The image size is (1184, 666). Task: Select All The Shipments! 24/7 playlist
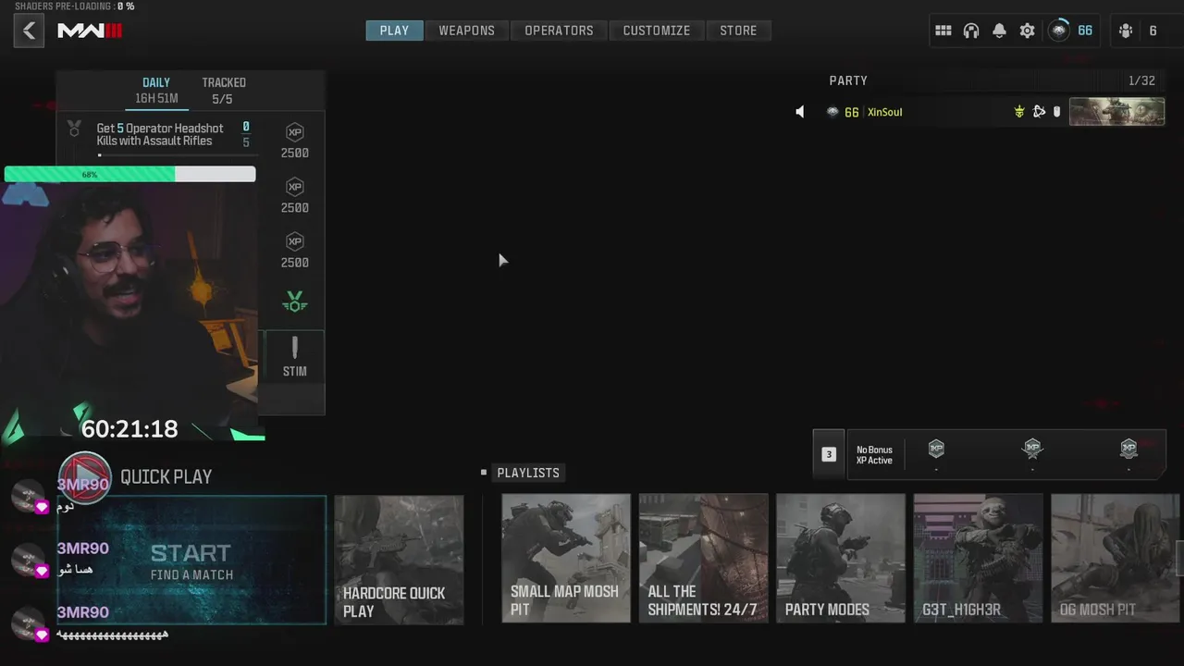pos(703,558)
